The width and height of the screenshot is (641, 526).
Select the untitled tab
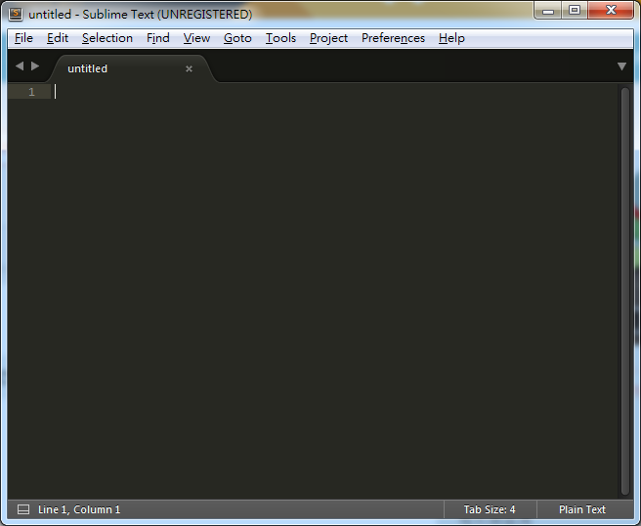pyautogui.click(x=131, y=68)
